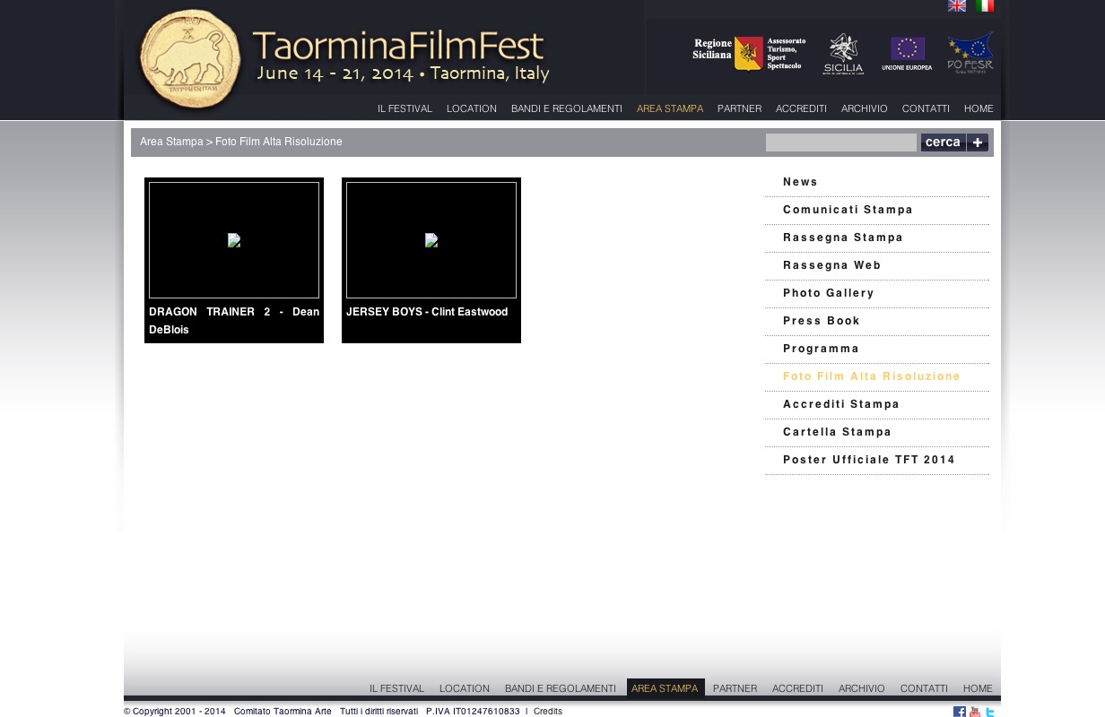Open ARCHIVIO in the top menu
1105x717 pixels.
click(x=864, y=108)
